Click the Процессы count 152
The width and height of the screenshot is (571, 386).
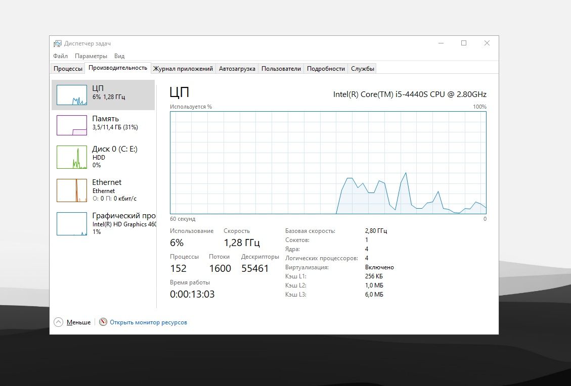point(178,268)
